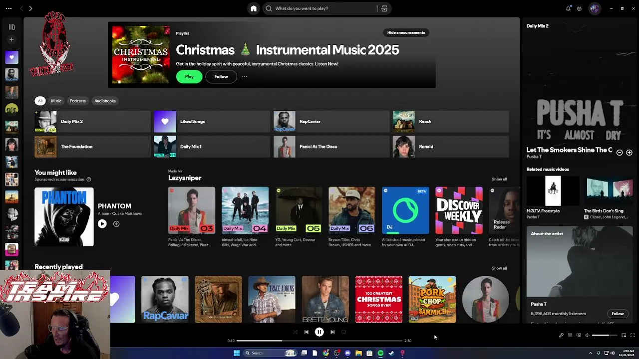The image size is (639, 359).
Task: Open Panic! At The Disco shortcut tile
Action: point(331,147)
